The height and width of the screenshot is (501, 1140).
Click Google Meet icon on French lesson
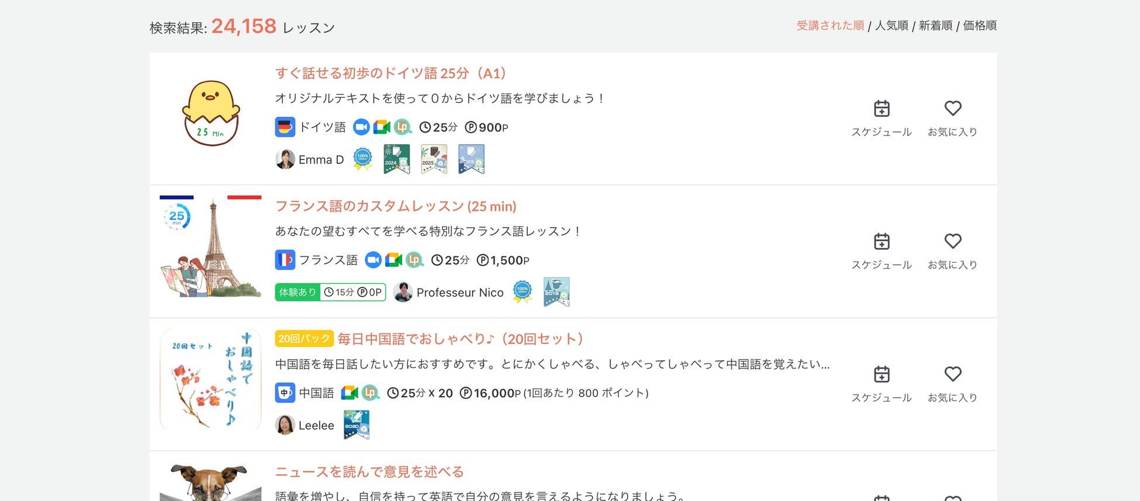pyautogui.click(x=394, y=260)
